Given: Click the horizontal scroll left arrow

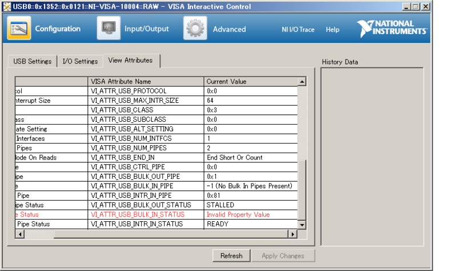Looking at the screenshot, I should [20, 234].
